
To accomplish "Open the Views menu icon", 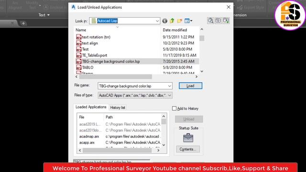I will point(188,21).
